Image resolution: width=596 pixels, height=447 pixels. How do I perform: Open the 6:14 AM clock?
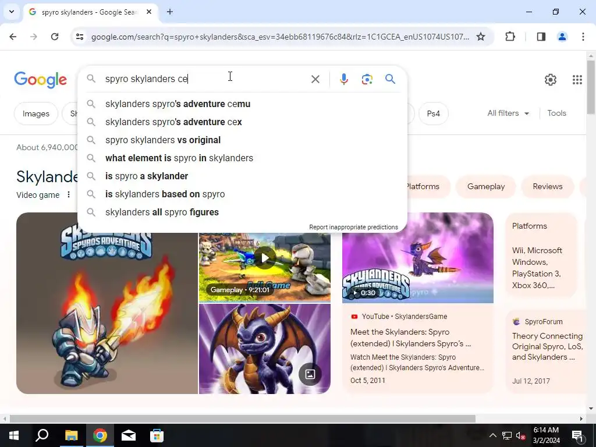tap(546, 435)
